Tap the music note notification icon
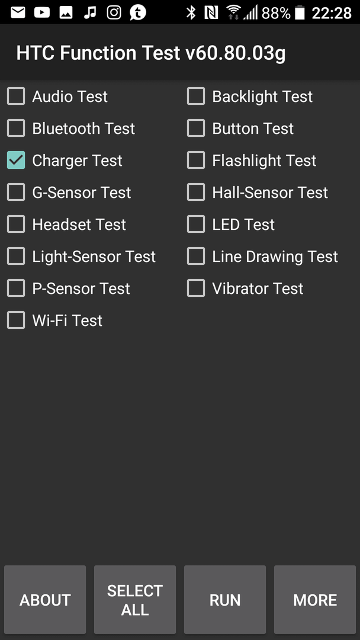Viewport: 360px width, 640px height. coord(89,12)
